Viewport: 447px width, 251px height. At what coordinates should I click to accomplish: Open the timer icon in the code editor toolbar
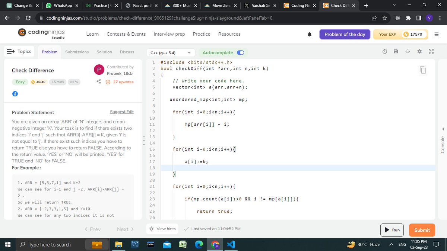pos(384,51)
